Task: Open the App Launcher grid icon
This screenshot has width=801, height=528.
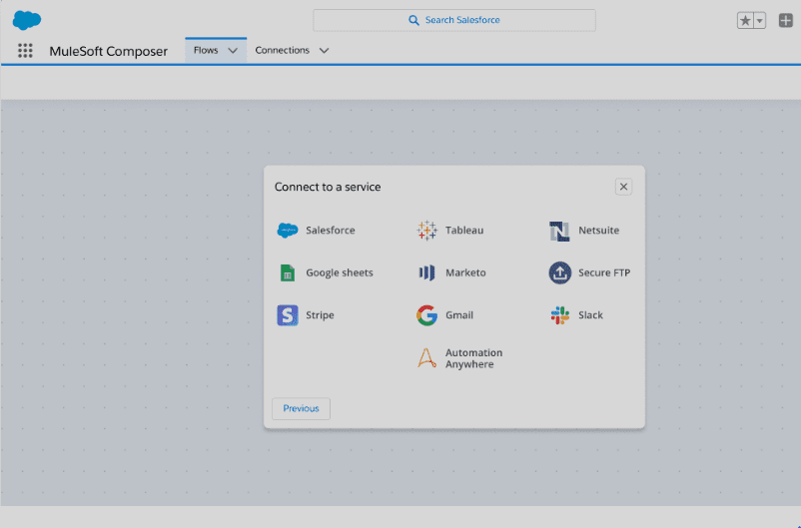Action: pos(25,51)
